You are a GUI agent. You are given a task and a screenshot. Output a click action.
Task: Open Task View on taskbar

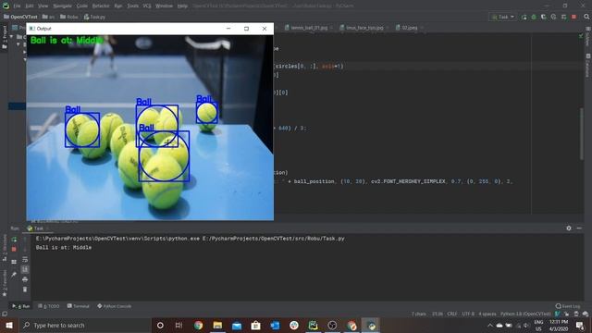(x=179, y=326)
